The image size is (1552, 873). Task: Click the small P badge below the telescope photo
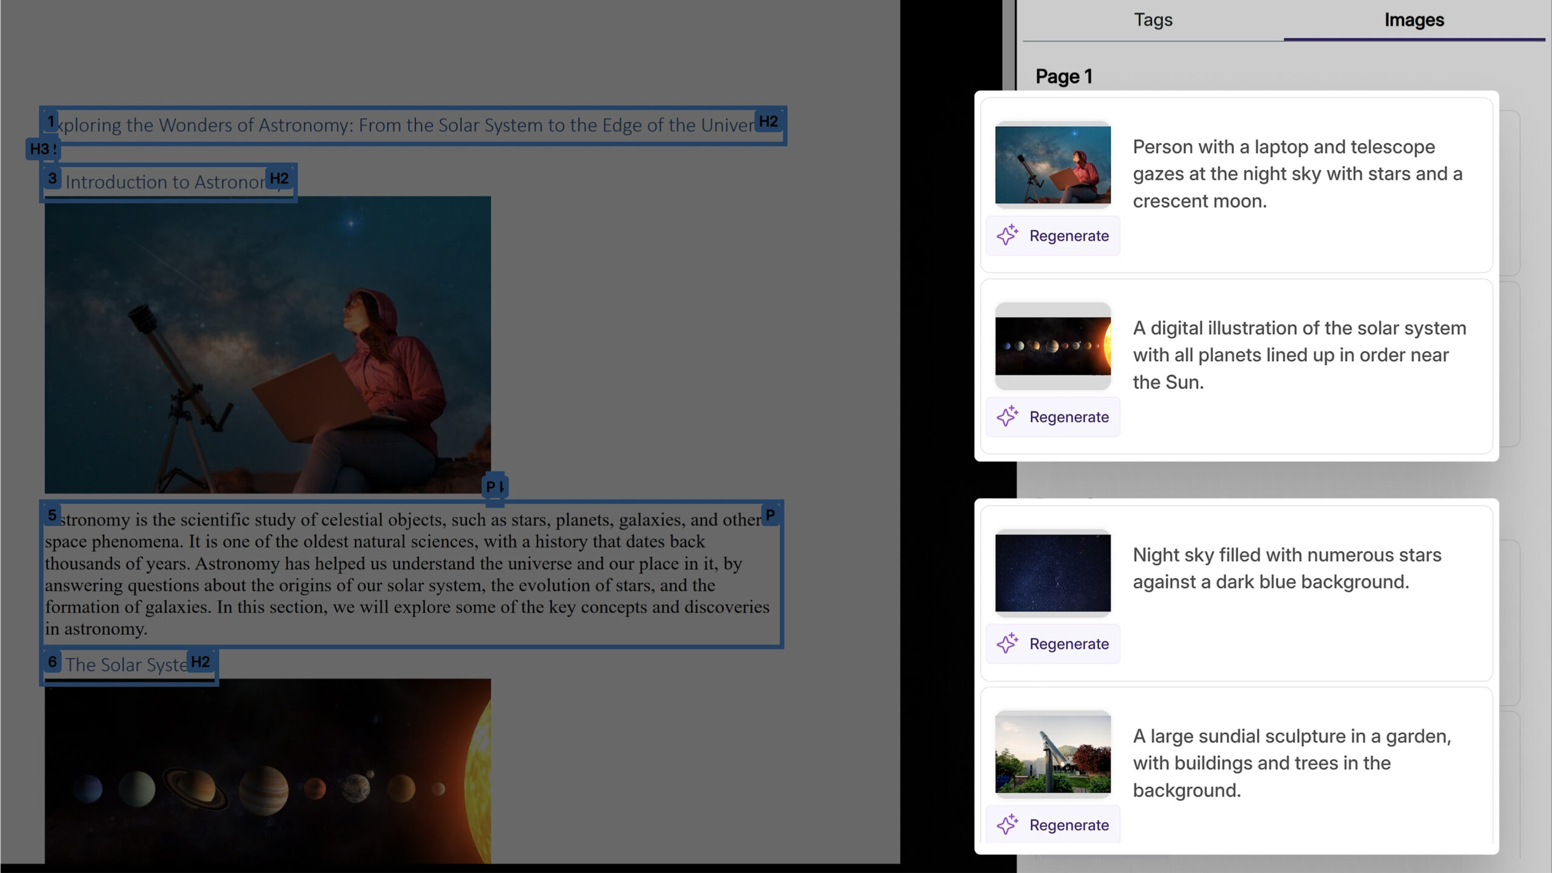[x=494, y=486]
